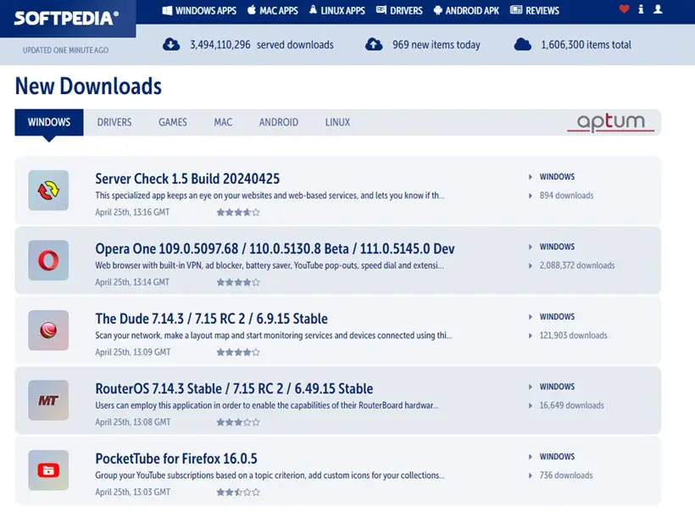Click the WINDOWS category link for RouterOS
Viewport: 695px width, 512px height.
pyautogui.click(x=557, y=387)
